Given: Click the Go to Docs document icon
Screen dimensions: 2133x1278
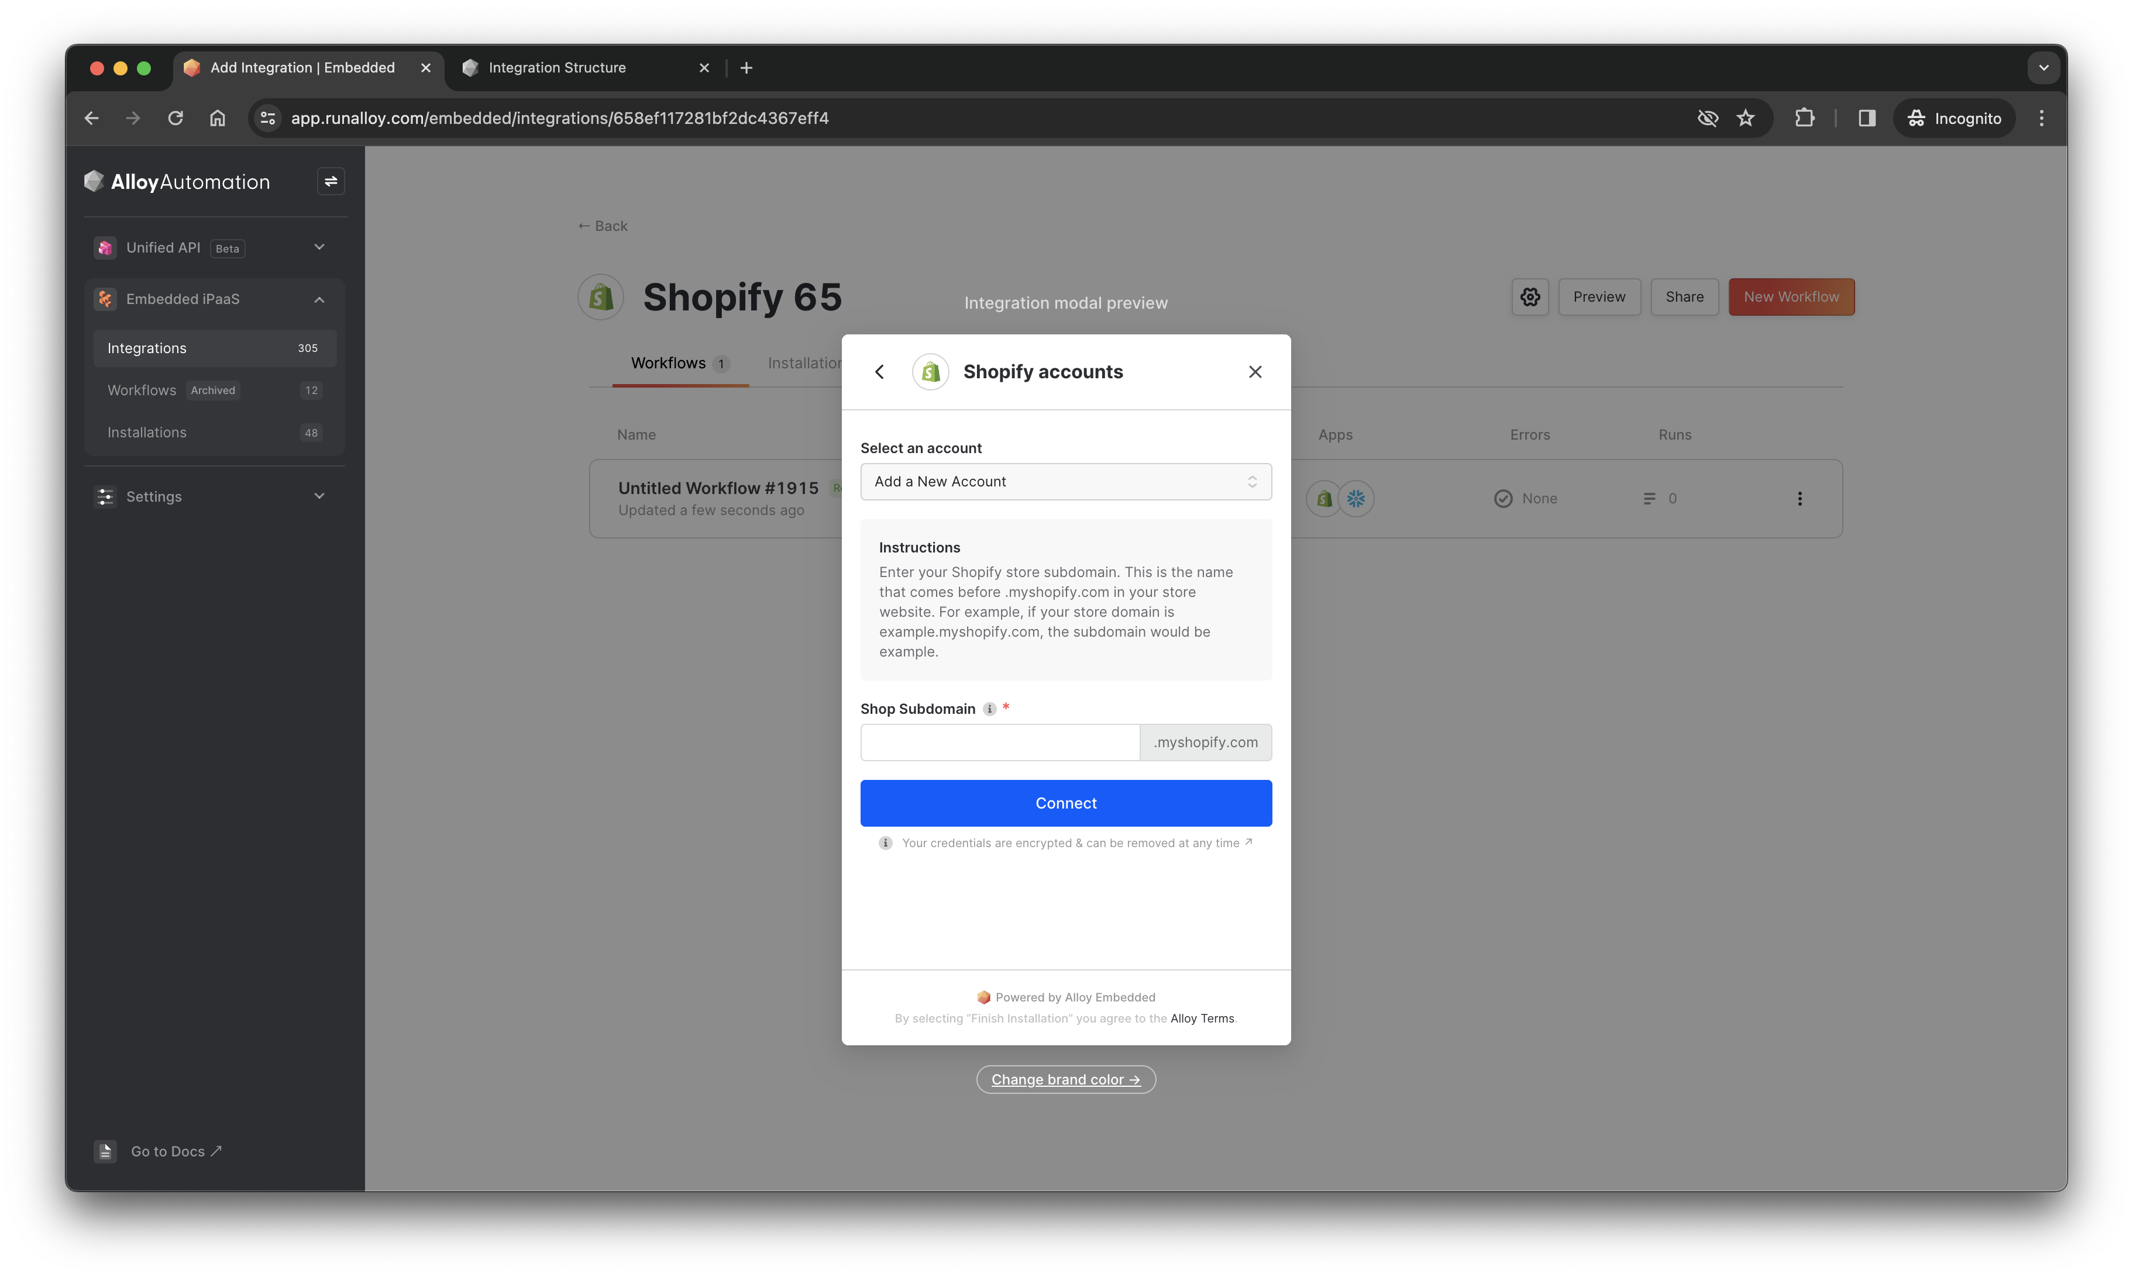Looking at the screenshot, I should pos(105,1151).
